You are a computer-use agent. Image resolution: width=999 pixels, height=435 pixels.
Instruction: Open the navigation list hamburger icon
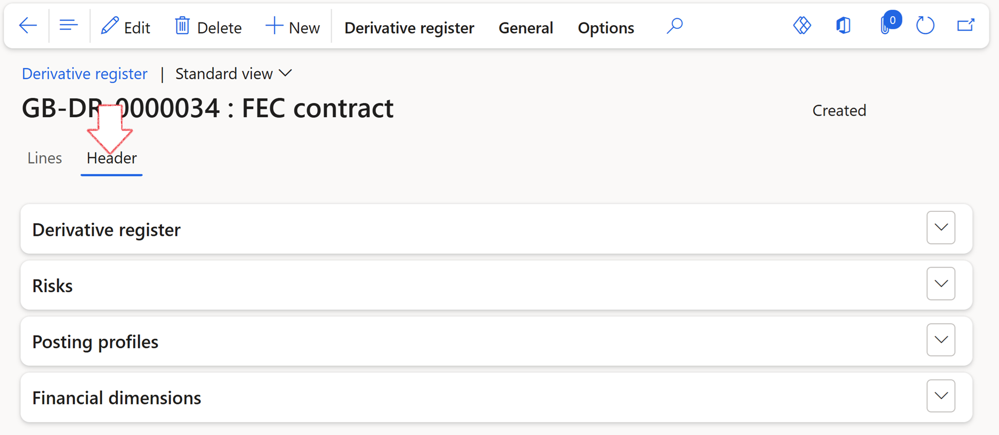point(69,26)
